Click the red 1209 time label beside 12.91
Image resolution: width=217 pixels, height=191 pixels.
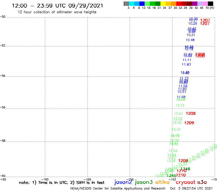(191, 114)
